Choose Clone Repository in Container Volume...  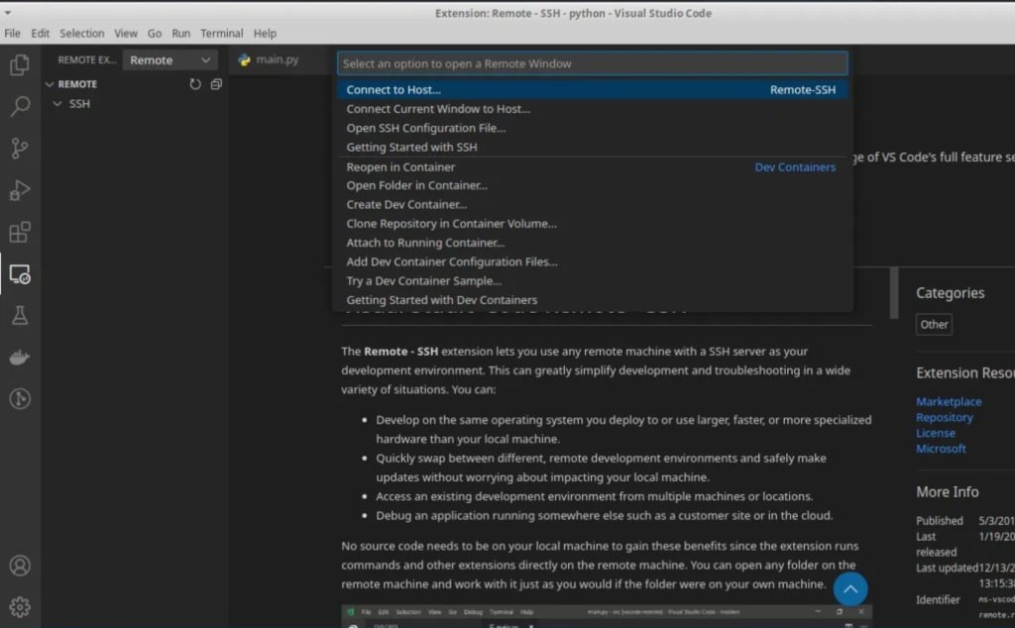593,224
